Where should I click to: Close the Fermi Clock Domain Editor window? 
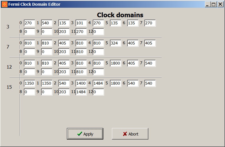tap(220, 4)
